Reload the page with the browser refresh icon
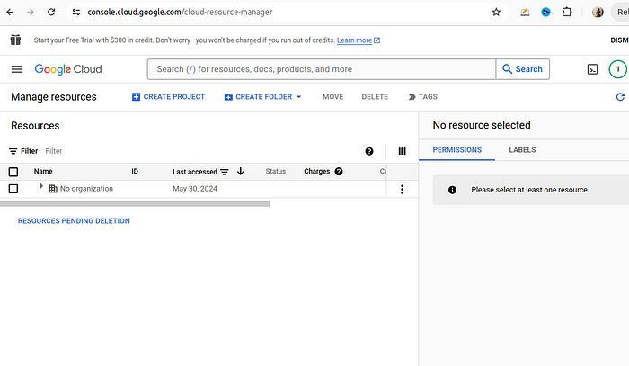 click(51, 12)
